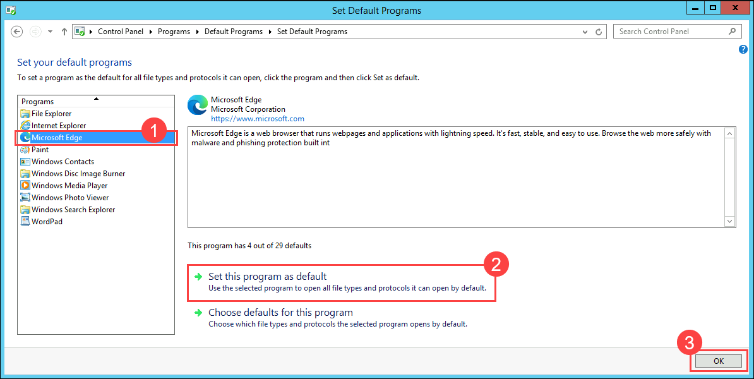Select the Windows Disc Image Burner icon
Image resolution: width=754 pixels, height=379 pixels.
point(26,173)
